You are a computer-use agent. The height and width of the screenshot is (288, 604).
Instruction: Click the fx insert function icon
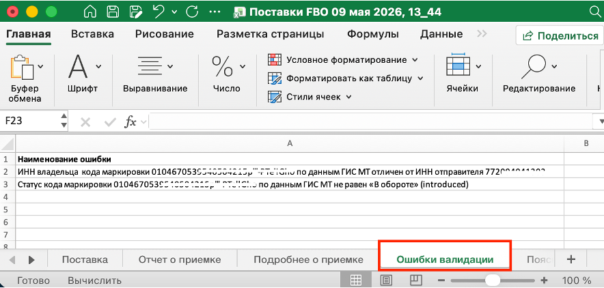131,122
